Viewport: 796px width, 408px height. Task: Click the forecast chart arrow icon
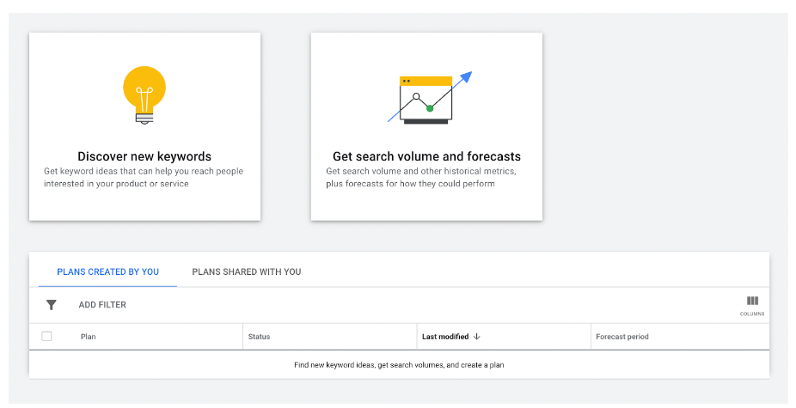(x=427, y=97)
